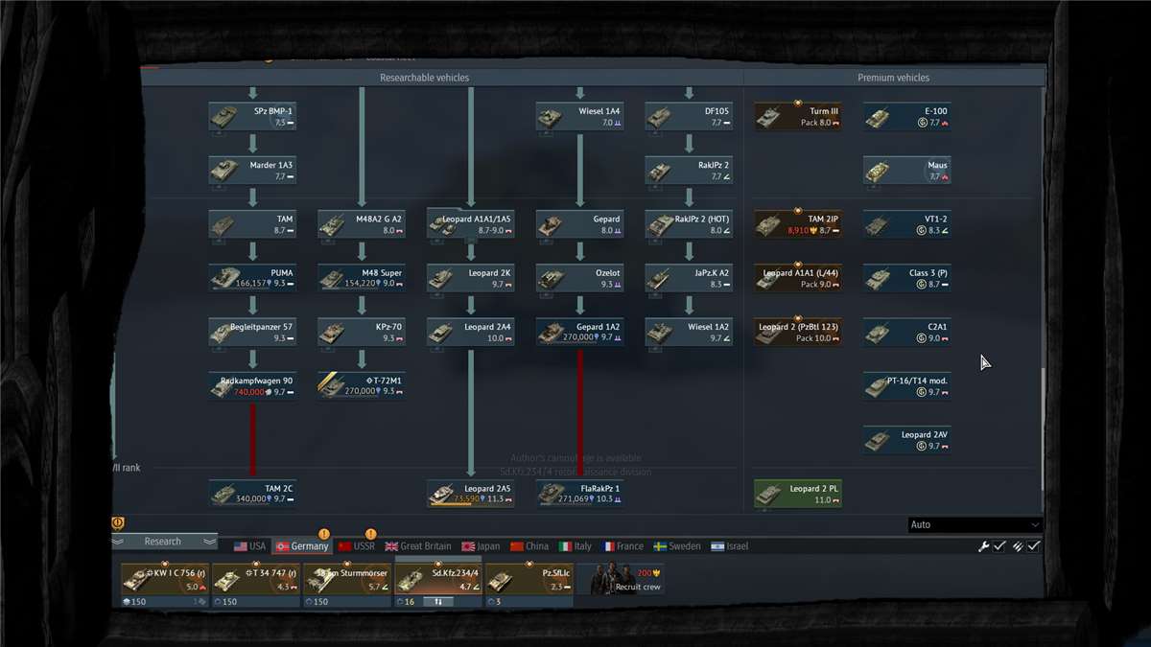Select the Begleitpanzer 57 card
1151x647 pixels.
(252, 332)
